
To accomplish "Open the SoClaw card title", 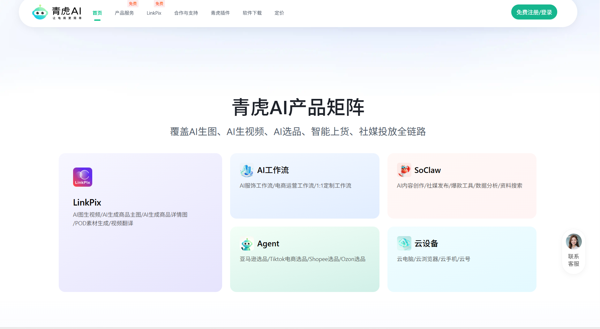I will pos(428,170).
